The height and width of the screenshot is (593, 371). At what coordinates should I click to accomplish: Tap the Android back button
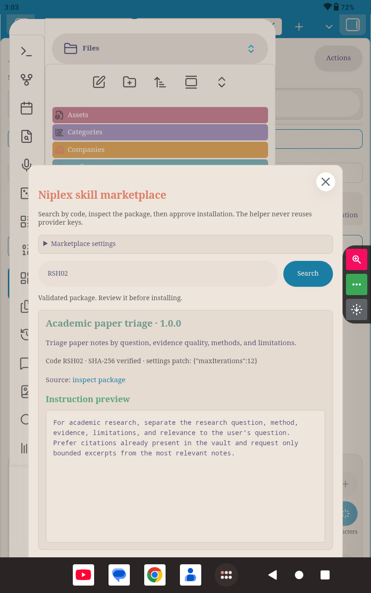(x=273, y=575)
